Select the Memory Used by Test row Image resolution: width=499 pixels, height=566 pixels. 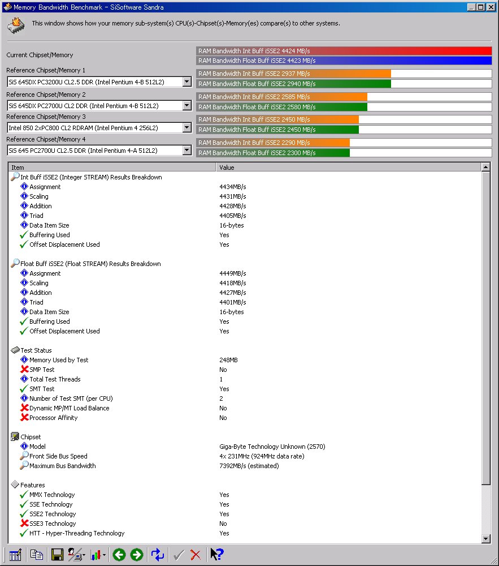click(245, 360)
